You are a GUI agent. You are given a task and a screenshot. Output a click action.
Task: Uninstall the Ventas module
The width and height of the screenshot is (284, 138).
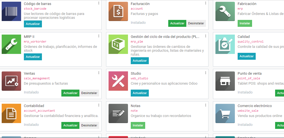[89, 93]
